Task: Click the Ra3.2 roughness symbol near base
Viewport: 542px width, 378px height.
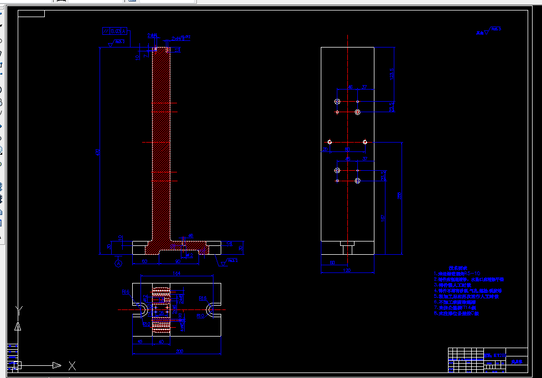Action: click(229, 262)
